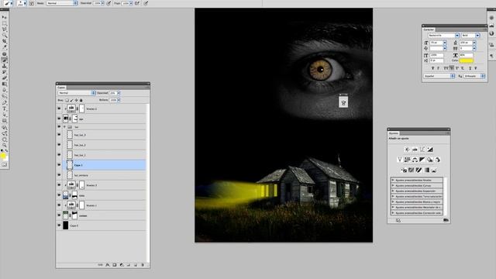Select the Gradient tool
This screenshot has height=279, width=496.
click(5, 84)
